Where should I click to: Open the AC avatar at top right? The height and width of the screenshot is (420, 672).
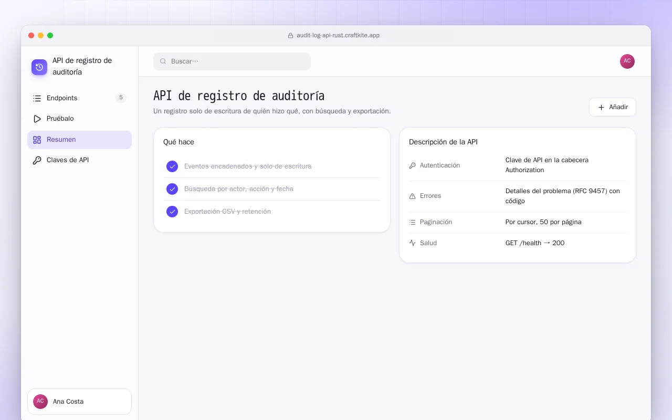[x=627, y=61]
